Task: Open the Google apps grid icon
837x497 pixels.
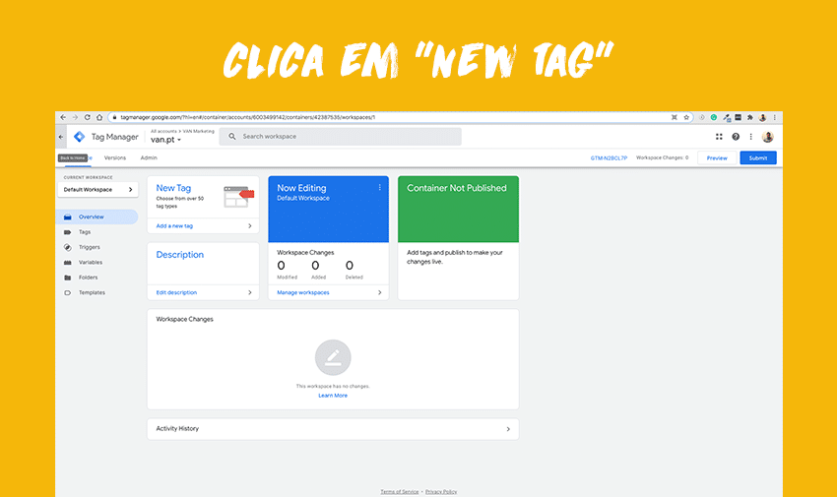Action: pyautogui.click(x=719, y=137)
